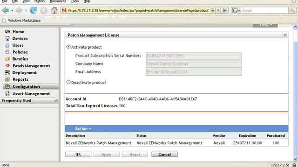Screen dimensions: 298x167
Task: Click the Bundles box icon
Action: [7, 59]
